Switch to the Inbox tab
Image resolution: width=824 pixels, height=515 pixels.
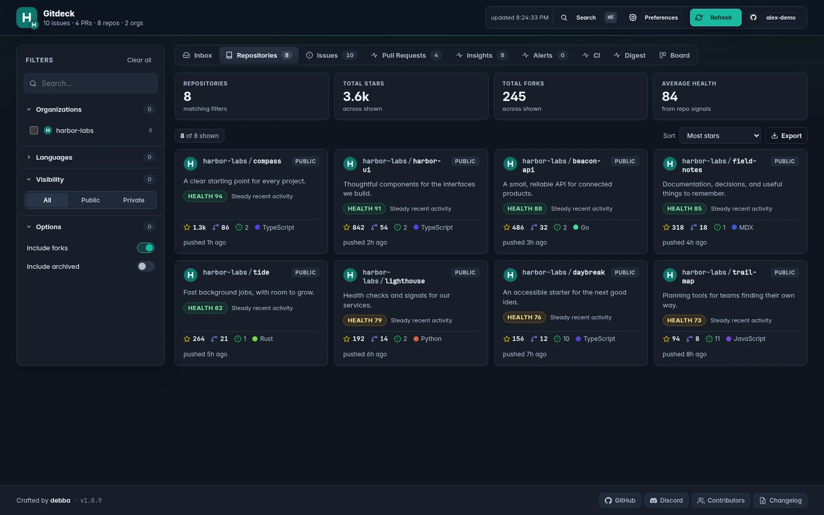pyautogui.click(x=198, y=55)
